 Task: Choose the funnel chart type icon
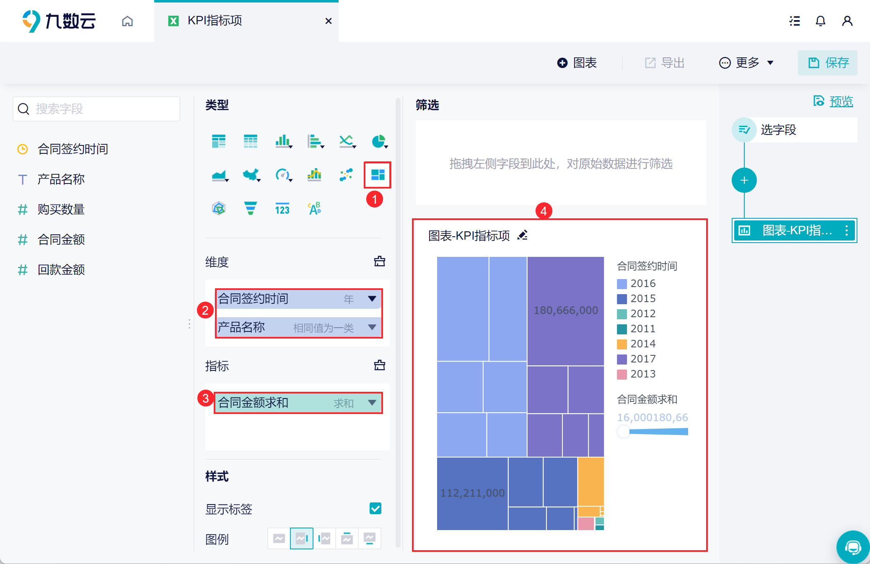click(x=250, y=208)
